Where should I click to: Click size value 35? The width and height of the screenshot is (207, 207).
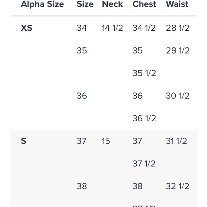pyautogui.click(x=82, y=50)
